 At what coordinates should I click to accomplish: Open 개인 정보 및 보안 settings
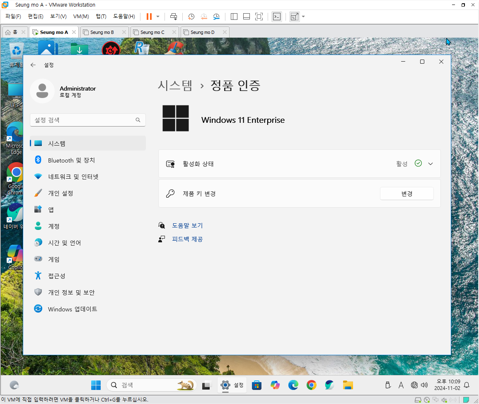(88, 292)
